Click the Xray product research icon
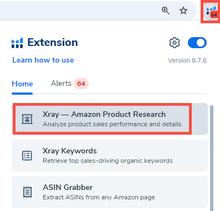The height and width of the screenshot is (211, 220). [27, 119]
